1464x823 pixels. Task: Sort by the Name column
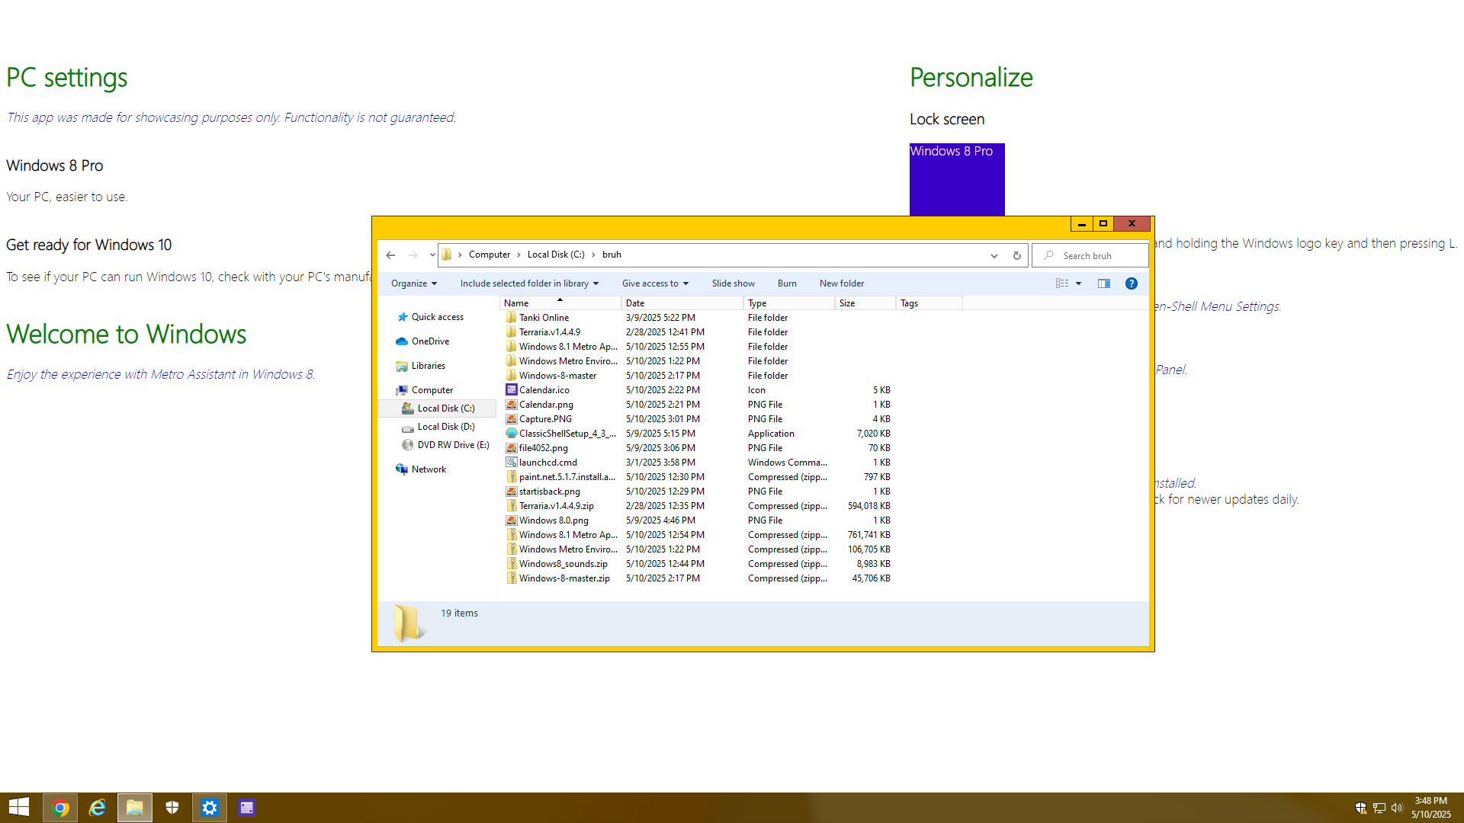tap(560, 303)
